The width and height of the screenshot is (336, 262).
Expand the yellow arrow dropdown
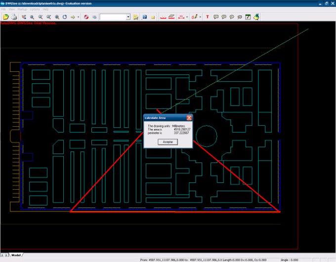pyautogui.click(x=79, y=17)
